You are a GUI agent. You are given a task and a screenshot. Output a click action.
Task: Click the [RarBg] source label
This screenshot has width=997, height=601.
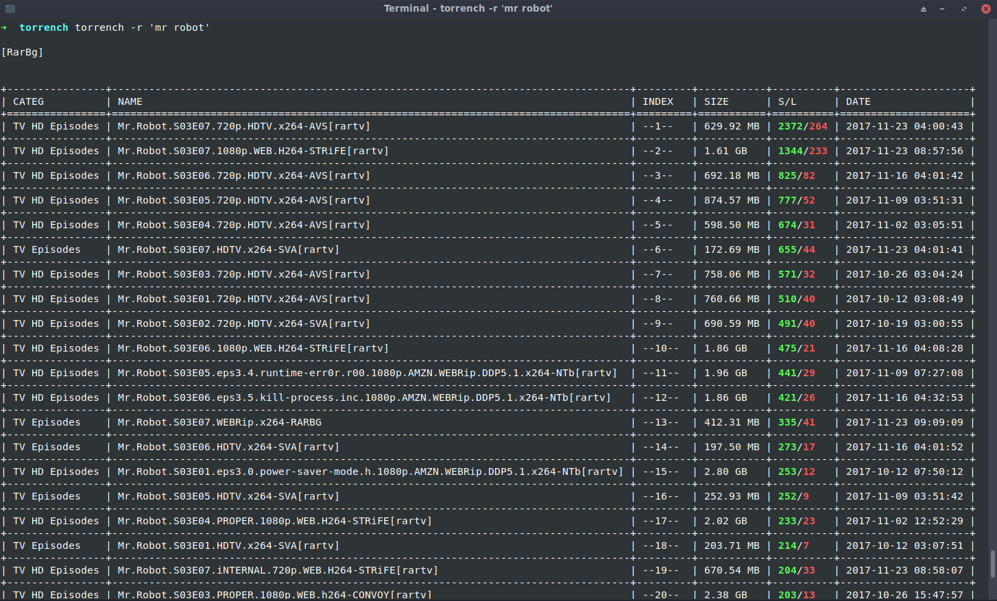pos(22,52)
